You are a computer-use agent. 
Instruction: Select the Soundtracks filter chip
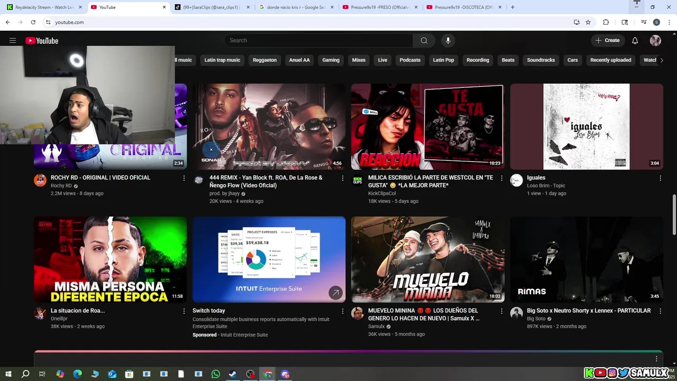[541, 60]
